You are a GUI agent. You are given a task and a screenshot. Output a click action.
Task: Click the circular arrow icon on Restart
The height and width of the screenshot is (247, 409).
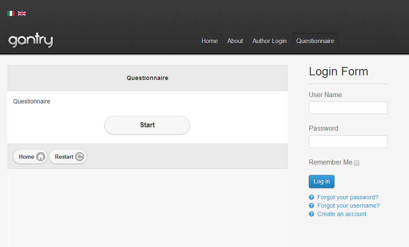point(80,157)
